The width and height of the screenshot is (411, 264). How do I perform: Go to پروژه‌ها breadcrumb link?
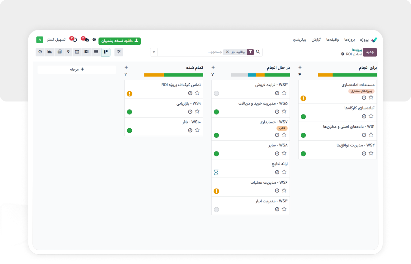357,50
